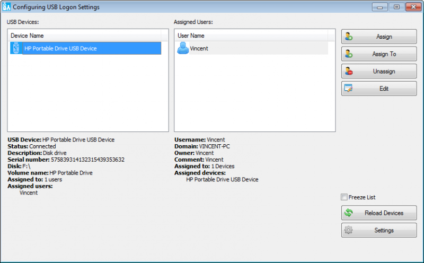Click the Status: Connected text
Viewport: 424px width, 263px height.
32,146
